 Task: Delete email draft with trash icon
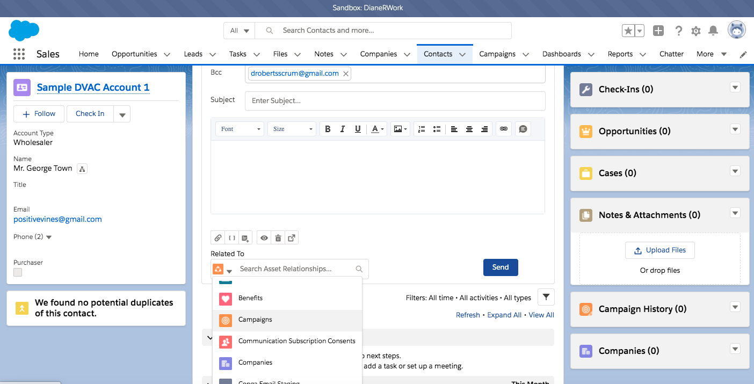[278, 238]
